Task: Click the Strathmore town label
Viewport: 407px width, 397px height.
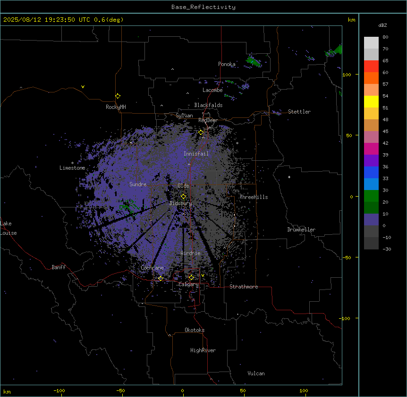Action: point(244,287)
